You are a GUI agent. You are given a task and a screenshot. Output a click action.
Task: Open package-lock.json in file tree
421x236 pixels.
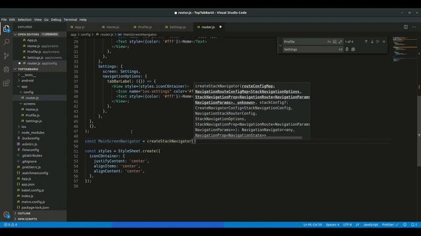(39, 207)
